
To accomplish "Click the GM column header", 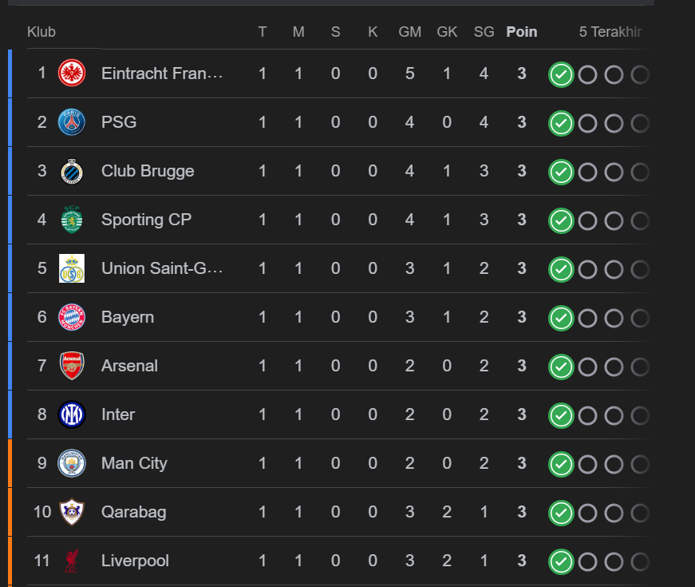I will (409, 32).
